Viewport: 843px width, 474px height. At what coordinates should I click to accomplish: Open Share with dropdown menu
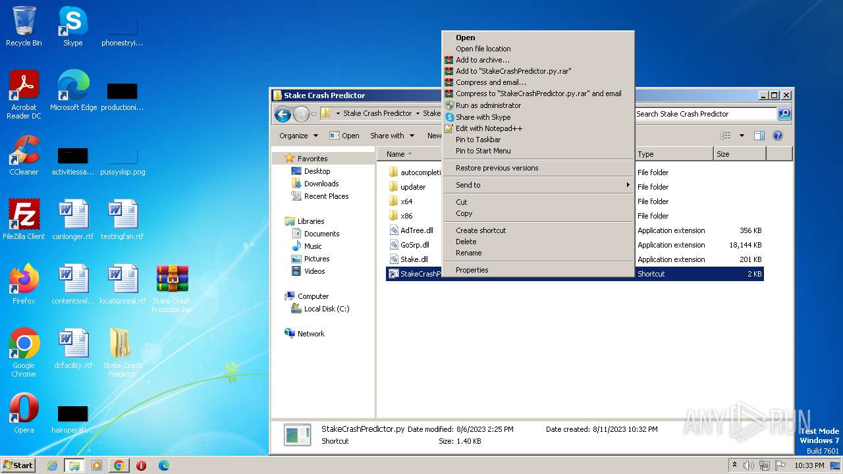pos(392,136)
